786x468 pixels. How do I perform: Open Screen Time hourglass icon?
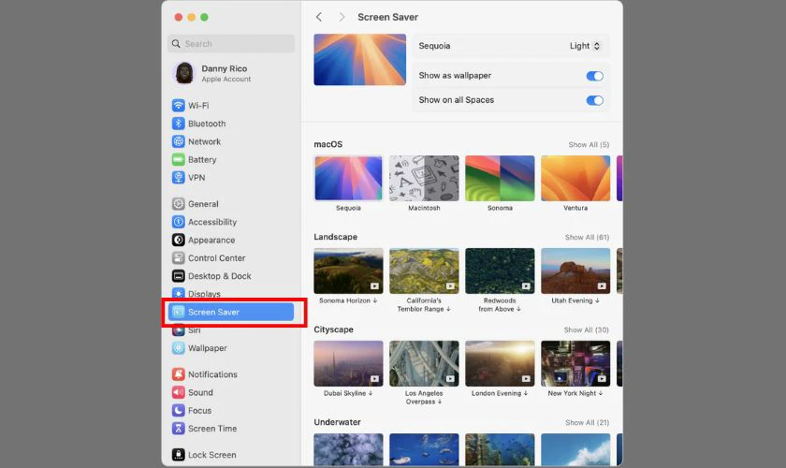pos(178,429)
